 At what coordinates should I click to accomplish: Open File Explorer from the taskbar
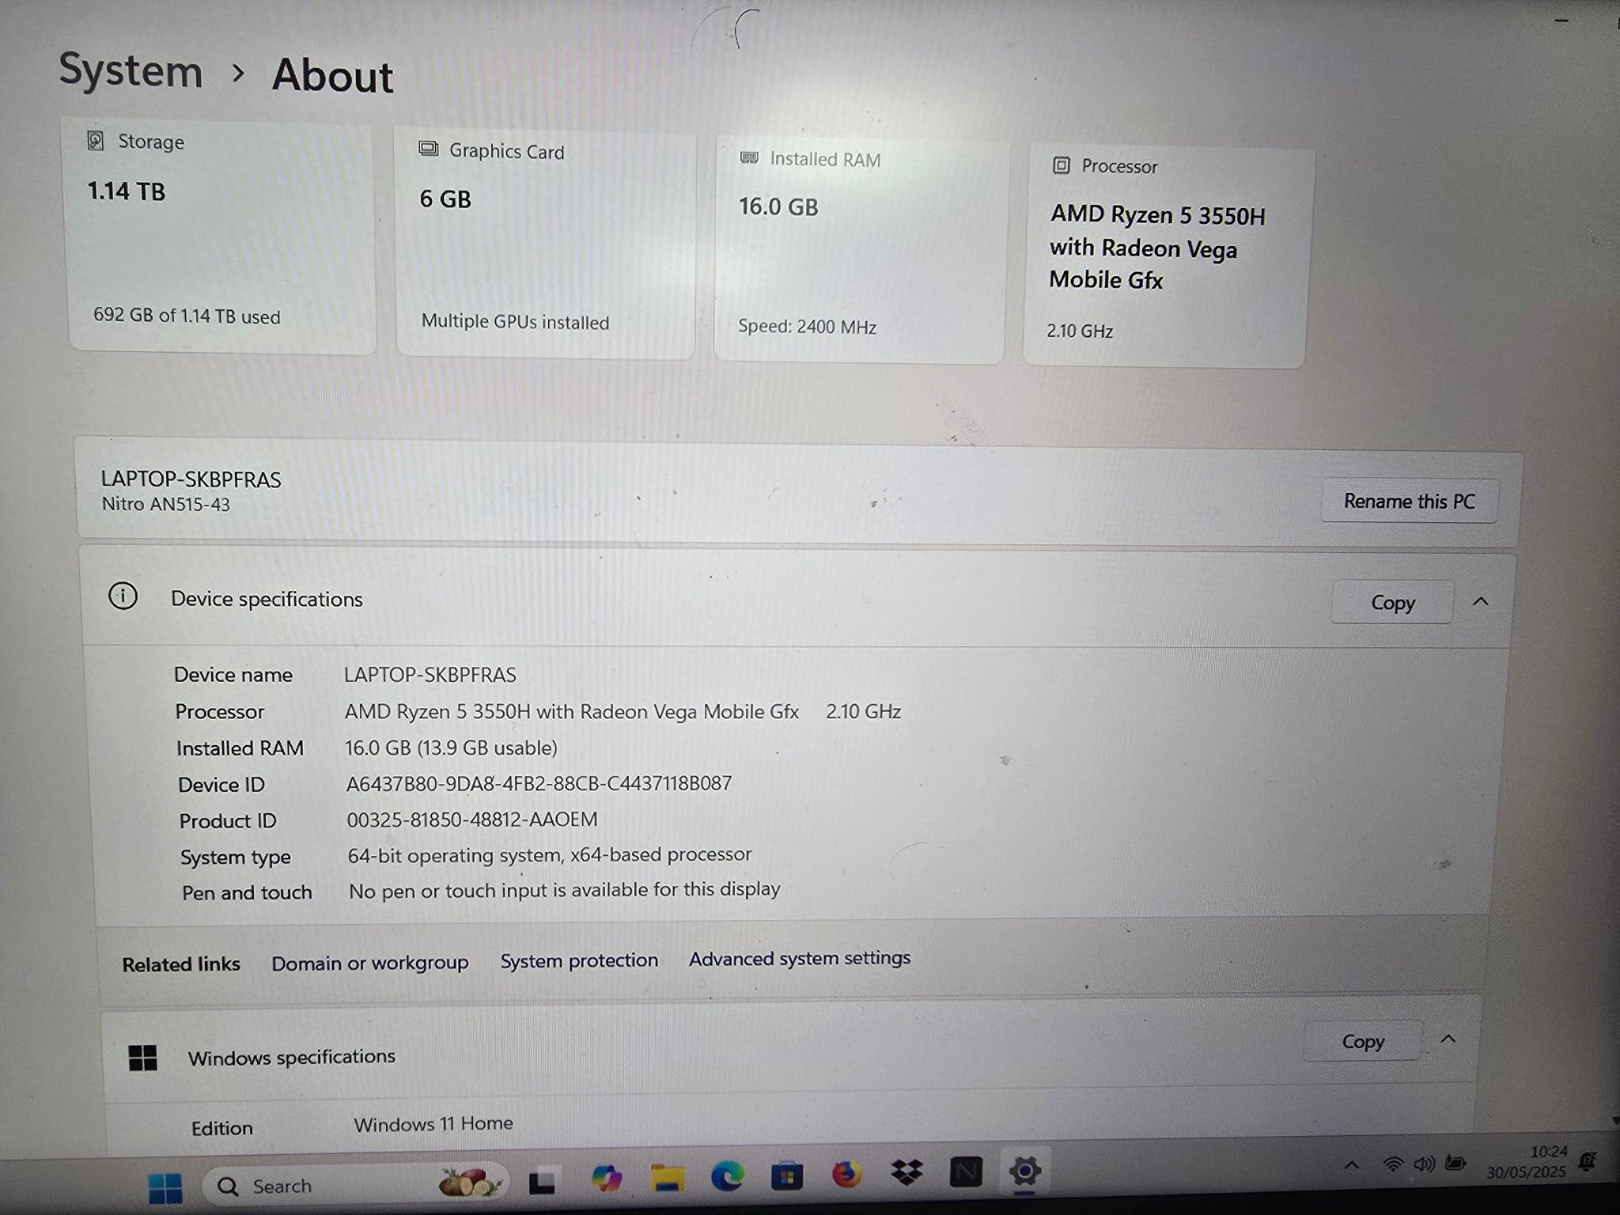[668, 1178]
